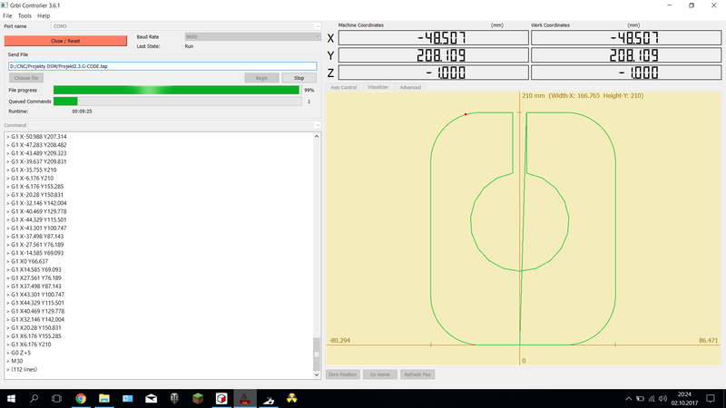Click the log scrollbar thumb
This screenshot has width=726, height=408.
(317, 355)
